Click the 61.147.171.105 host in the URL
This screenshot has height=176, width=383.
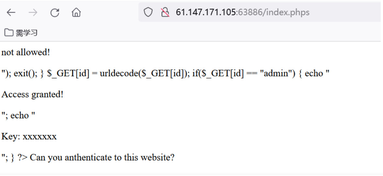[x=206, y=12]
